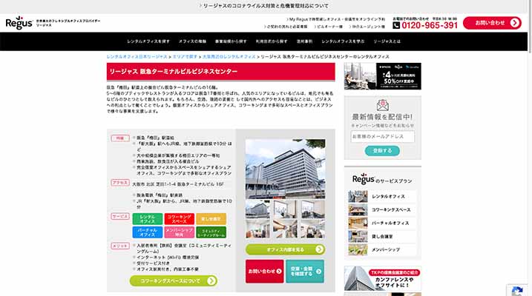Click the 登録する button
The height and width of the screenshot is (296, 532).
[382, 151]
